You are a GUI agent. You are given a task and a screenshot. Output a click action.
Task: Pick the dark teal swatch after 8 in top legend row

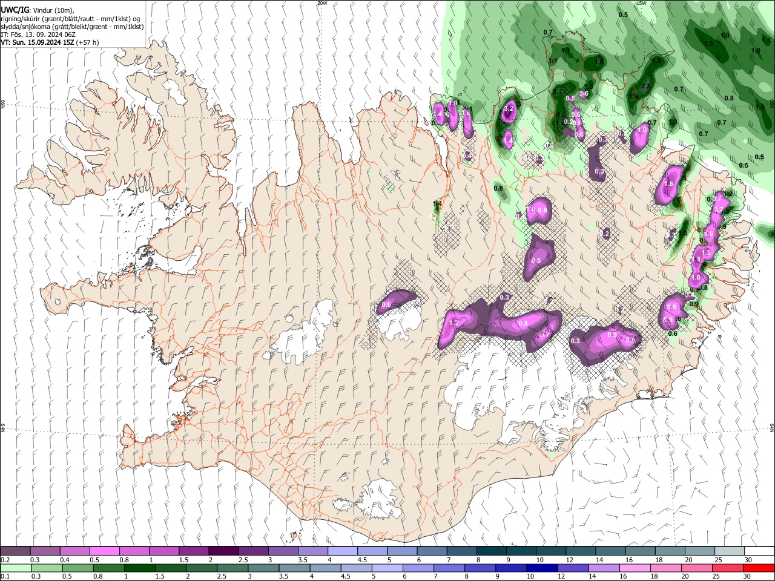tap(492, 551)
